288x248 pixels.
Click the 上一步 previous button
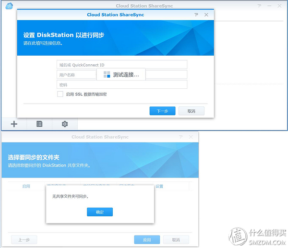tap(24, 240)
